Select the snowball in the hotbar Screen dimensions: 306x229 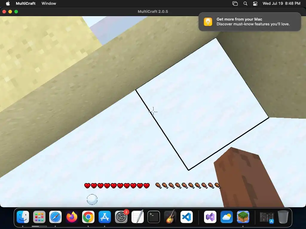(x=92, y=199)
